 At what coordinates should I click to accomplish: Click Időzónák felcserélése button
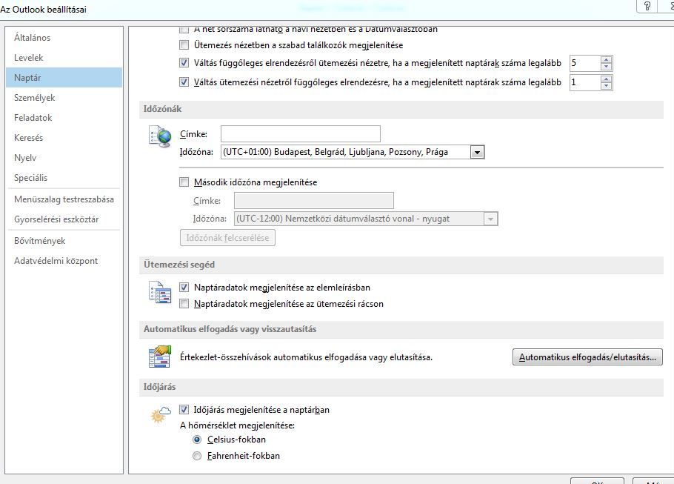pyautogui.click(x=227, y=238)
